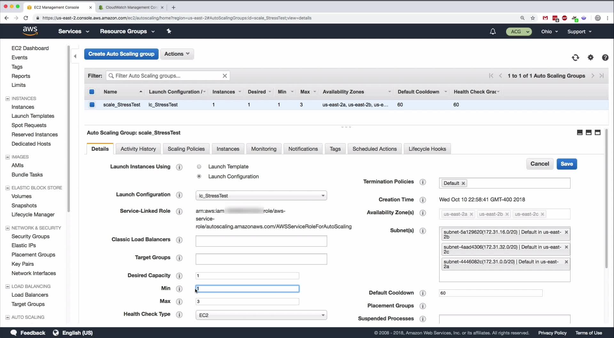Switch to the Scaling Policies tab
Screen dimensions: 614x338
pos(186,149)
